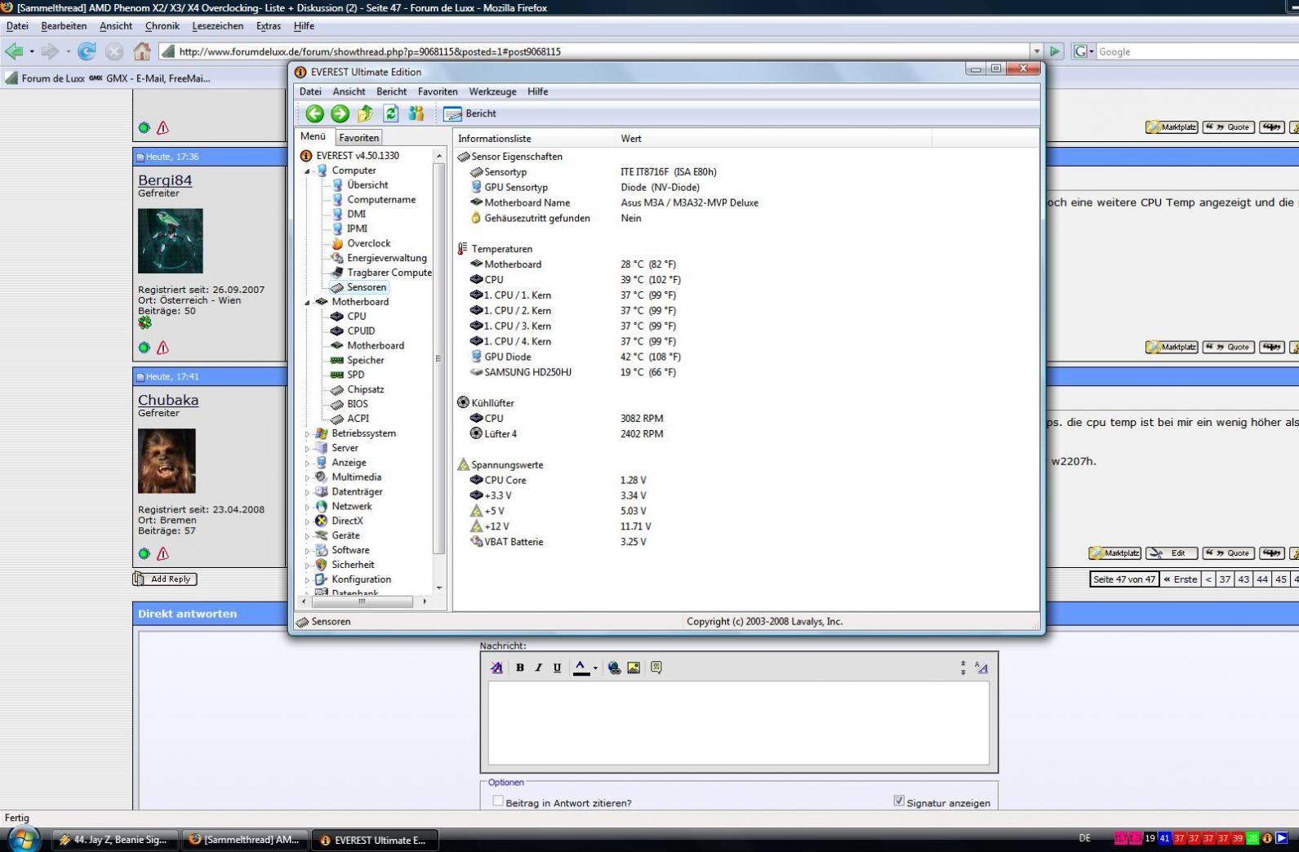
Task: Open Firefox Extras menu
Action: click(x=268, y=26)
